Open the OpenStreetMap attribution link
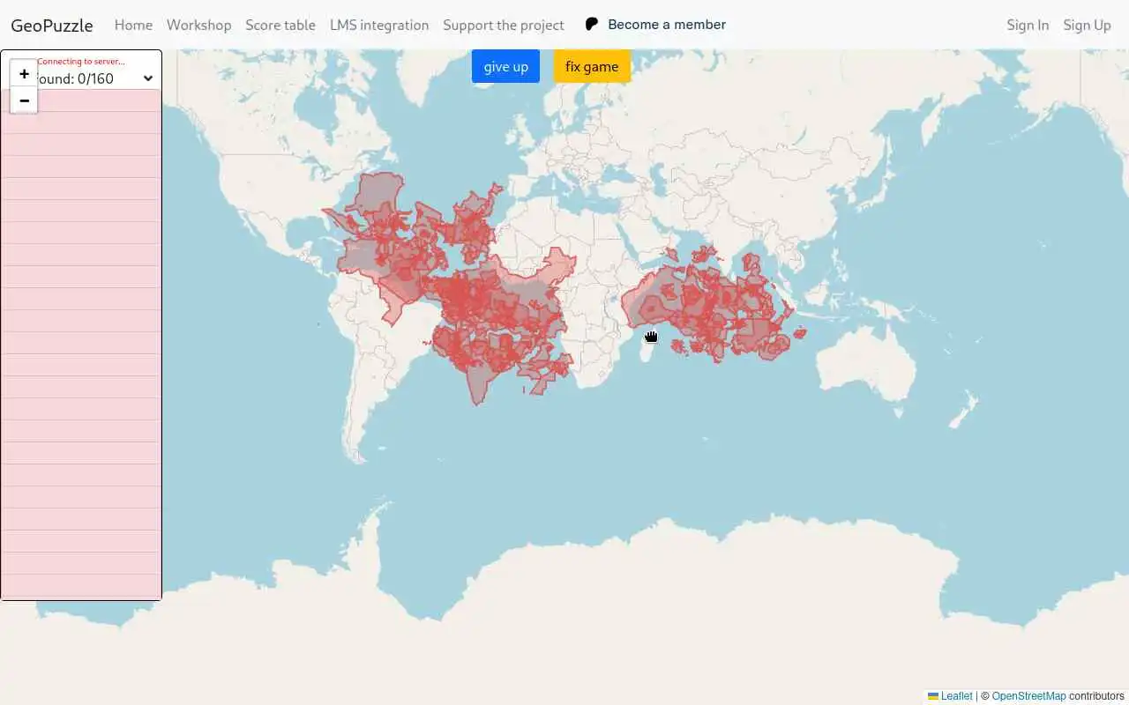The image size is (1129, 705). tap(1028, 696)
